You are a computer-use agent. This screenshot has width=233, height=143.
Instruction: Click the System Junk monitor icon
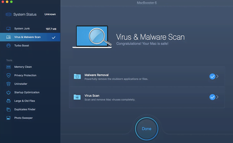(x=9, y=29)
